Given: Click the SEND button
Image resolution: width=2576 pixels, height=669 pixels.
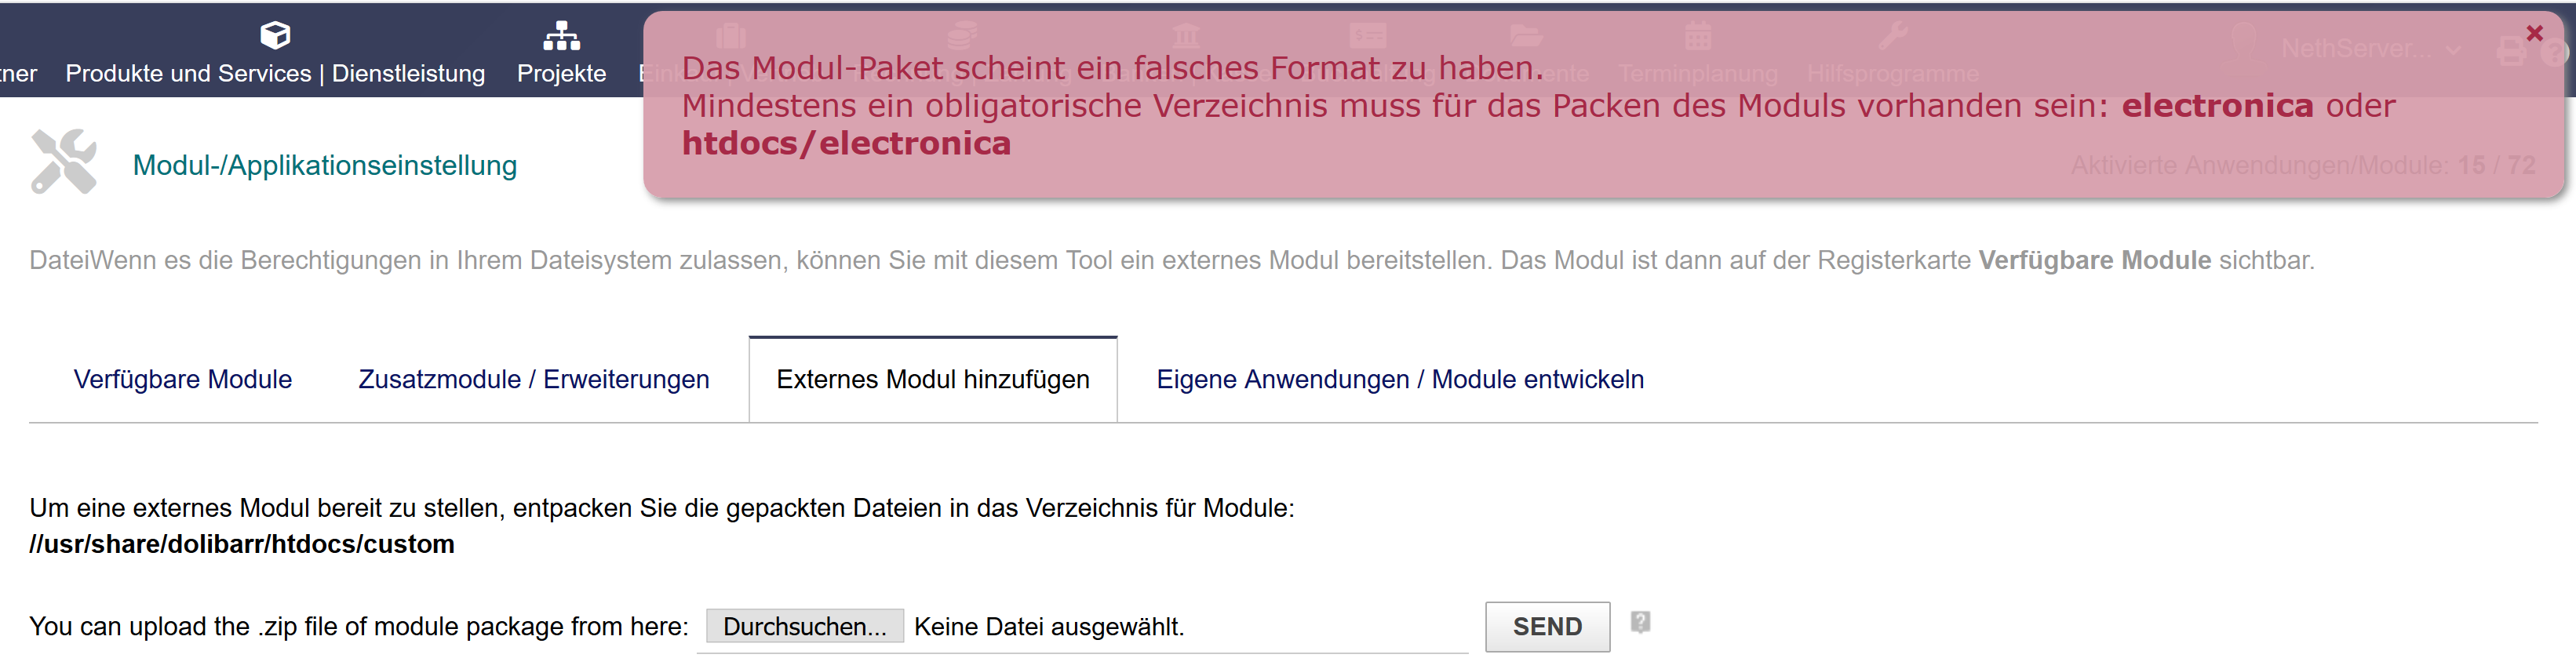Looking at the screenshot, I should tap(1547, 626).
